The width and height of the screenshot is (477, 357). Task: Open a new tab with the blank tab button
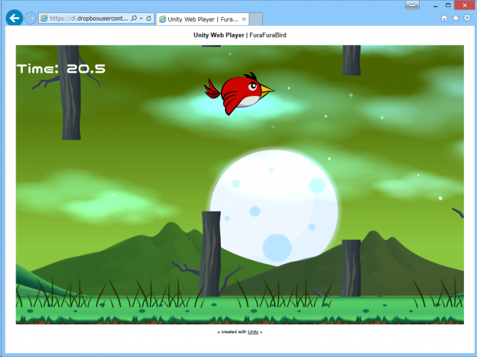256,19
